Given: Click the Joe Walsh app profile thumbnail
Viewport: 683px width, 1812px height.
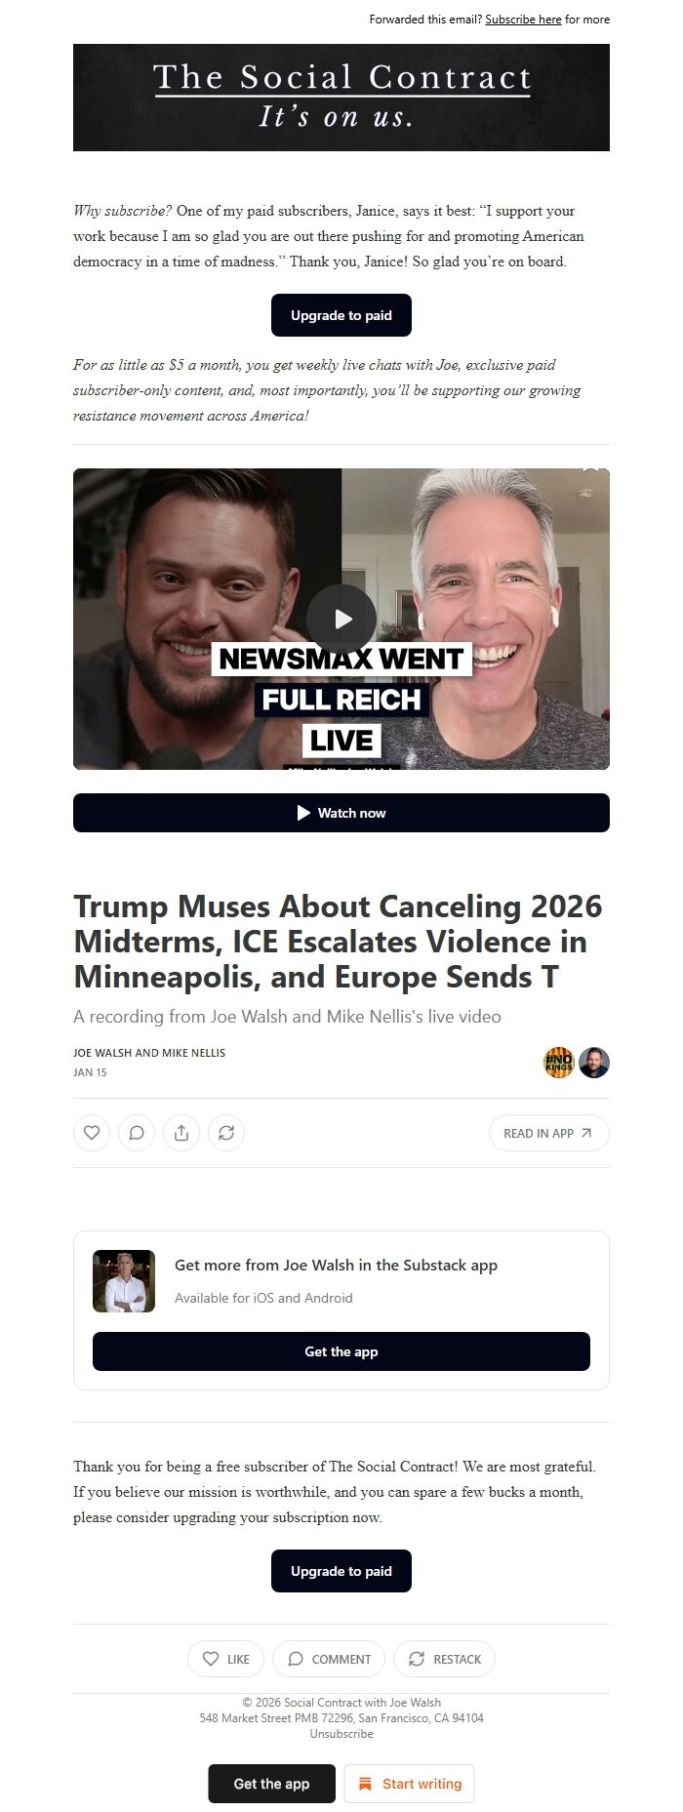Looking at the screenshot, I should coord(124,1281).
